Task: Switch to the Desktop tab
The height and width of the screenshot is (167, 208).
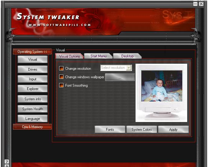Action: 127,56
